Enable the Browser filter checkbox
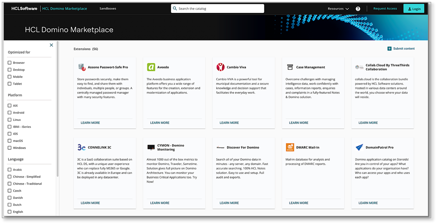 [x=10, y=63]
